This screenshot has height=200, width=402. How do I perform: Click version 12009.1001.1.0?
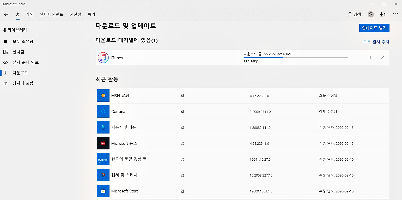[261, 191]
